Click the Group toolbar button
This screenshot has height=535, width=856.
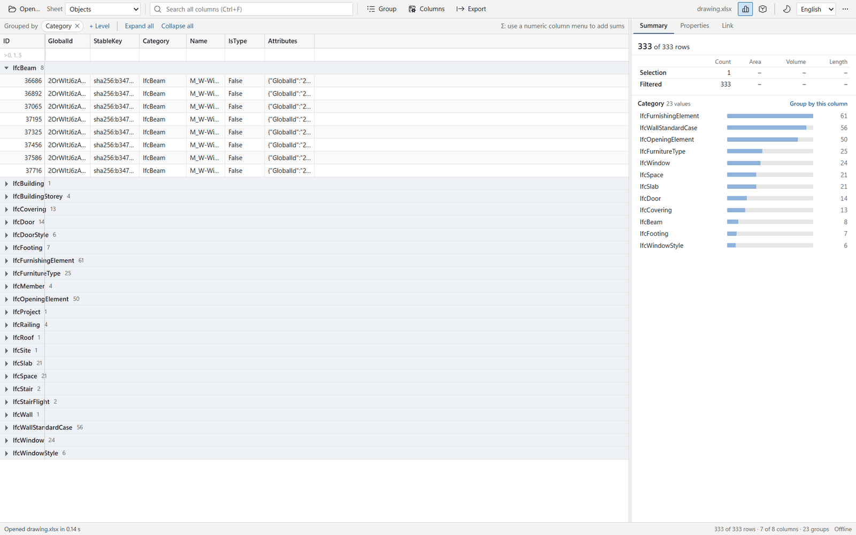(381, 9)
